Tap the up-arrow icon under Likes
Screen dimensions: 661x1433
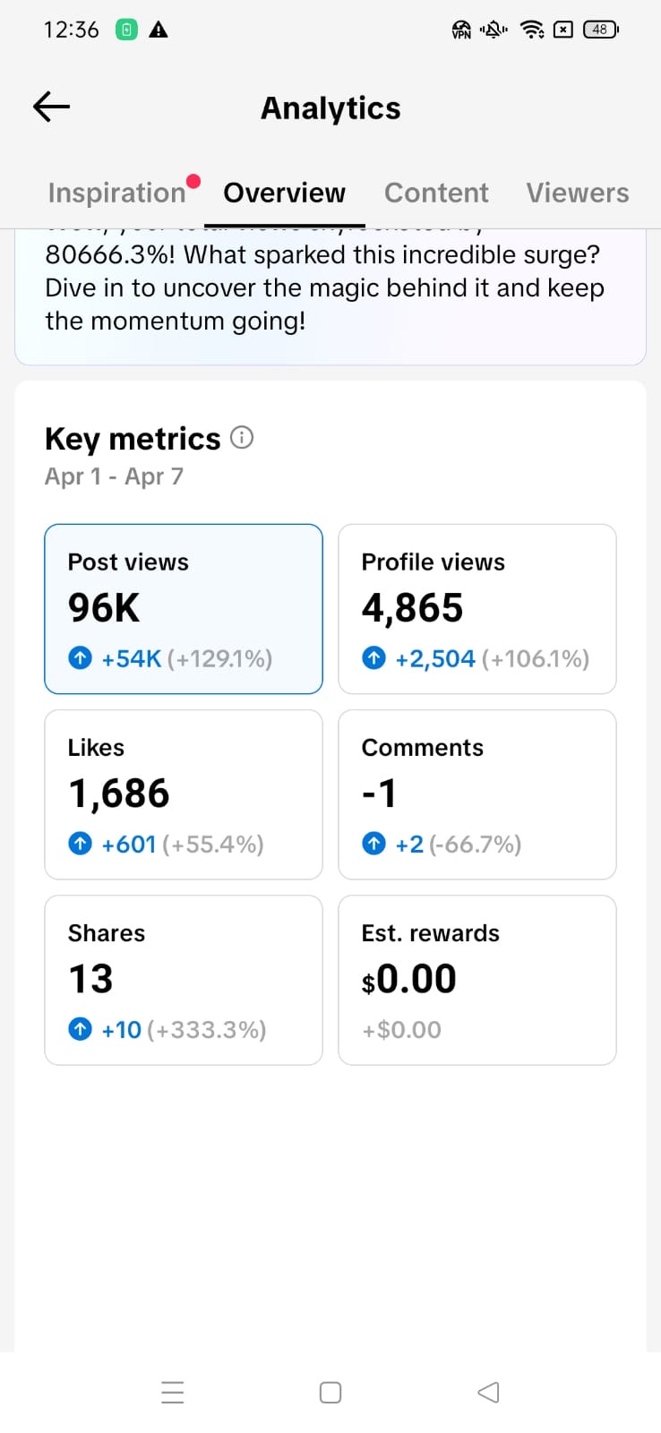click(81, 844)
